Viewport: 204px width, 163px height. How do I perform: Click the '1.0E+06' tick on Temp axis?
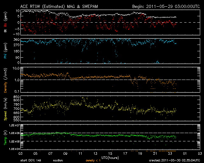(14, 133)
